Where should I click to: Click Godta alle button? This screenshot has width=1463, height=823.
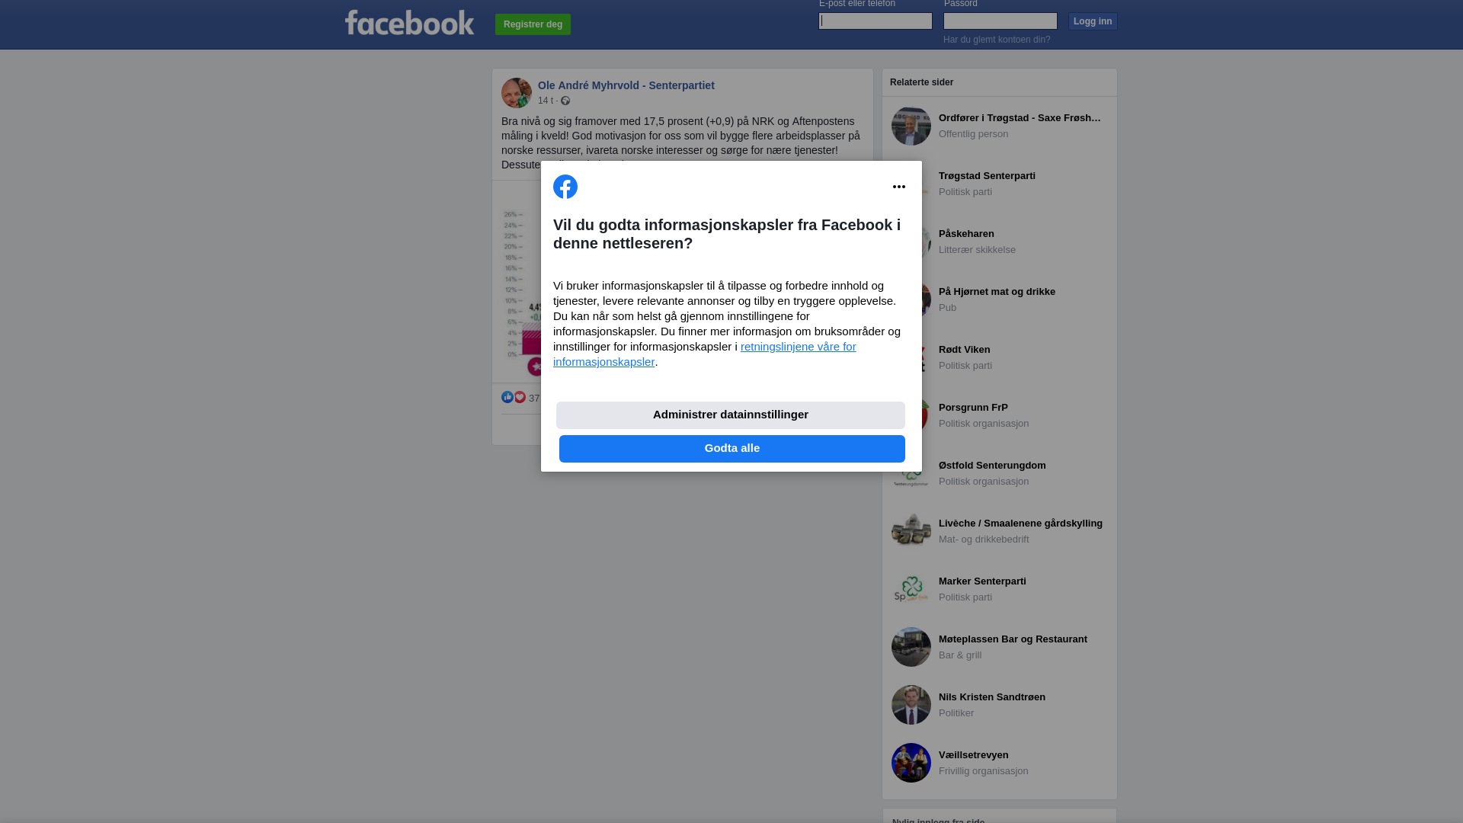point(732,449)
